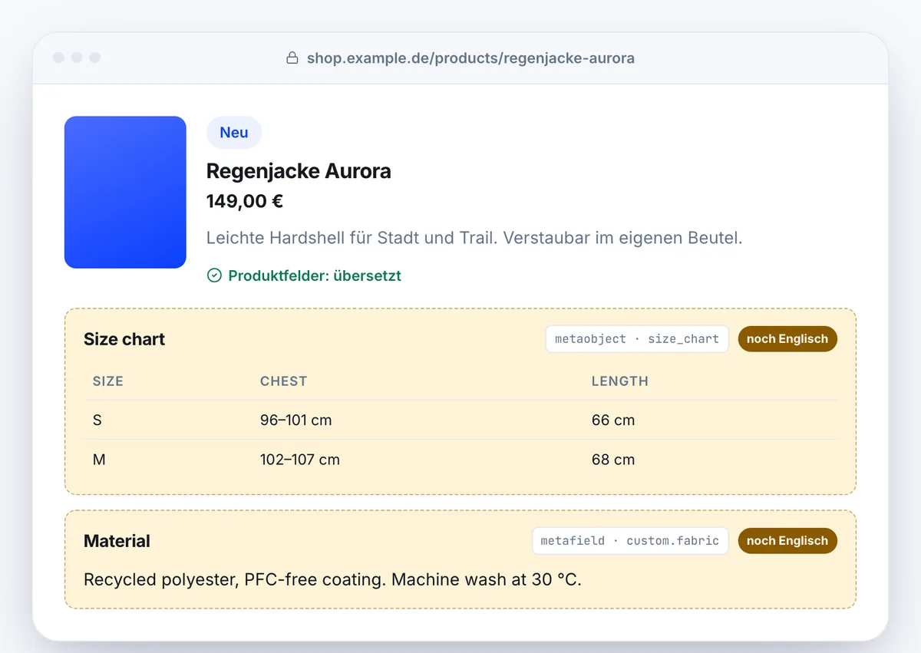Click the price "149,00 €"
Screen dimensions: 921x653
tap(245, 202)
